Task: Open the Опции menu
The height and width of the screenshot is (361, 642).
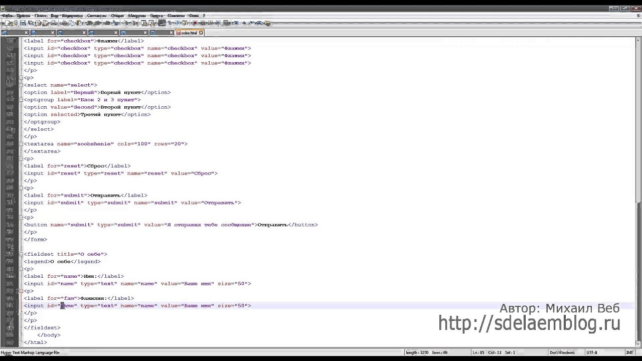Action: pos(117,16)
